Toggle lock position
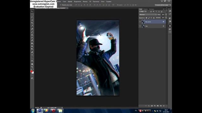202x113 pixels. (151, 18)
